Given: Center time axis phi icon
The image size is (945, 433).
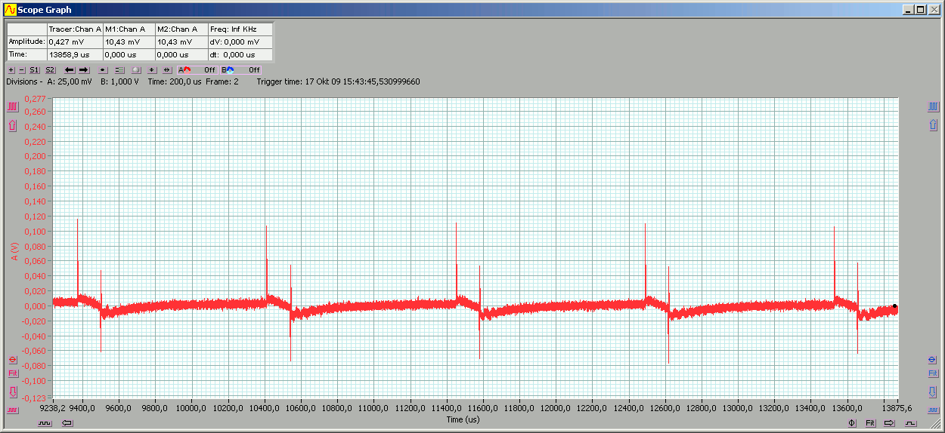Looking at the screenshot, I should (x=852, y=423).
